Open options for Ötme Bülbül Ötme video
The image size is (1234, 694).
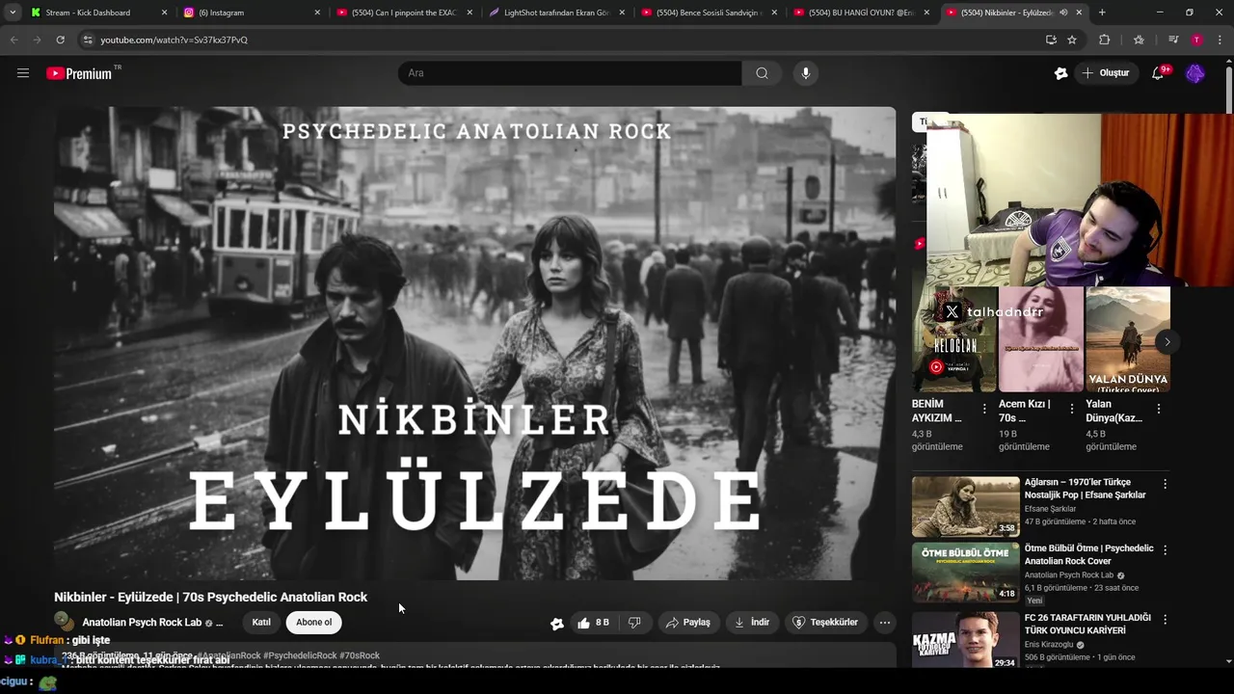[1165, 550]
